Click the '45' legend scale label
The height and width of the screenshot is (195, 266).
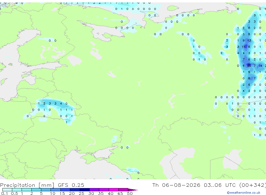120,193
